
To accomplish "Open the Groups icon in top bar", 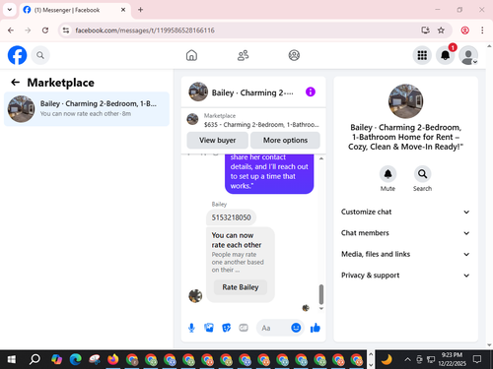I will click(x=294, y=55).
